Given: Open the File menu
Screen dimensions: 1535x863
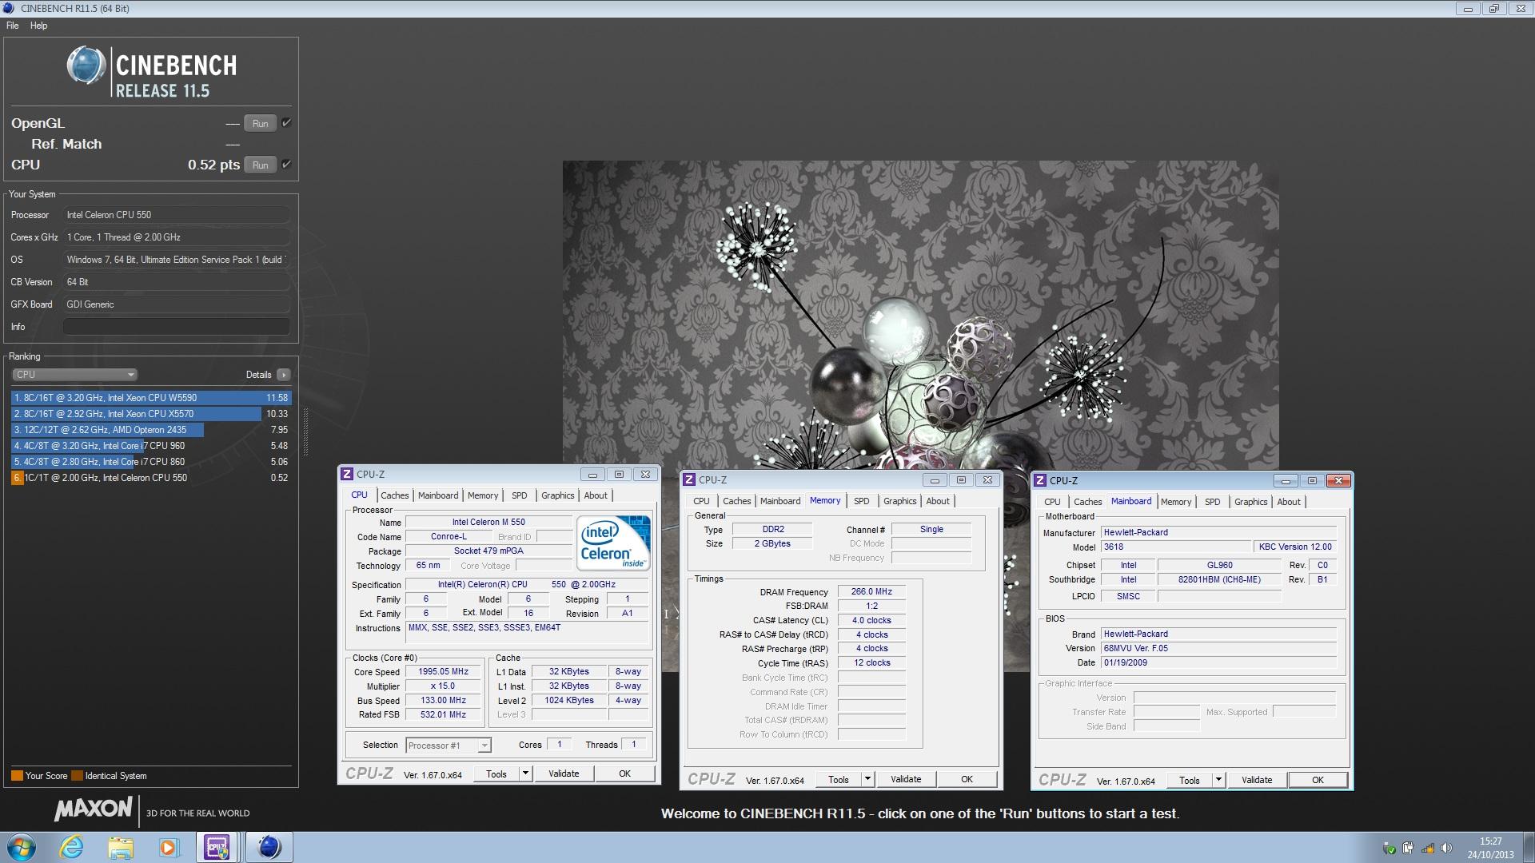Looking at the screenshot, I should [13, 26].
